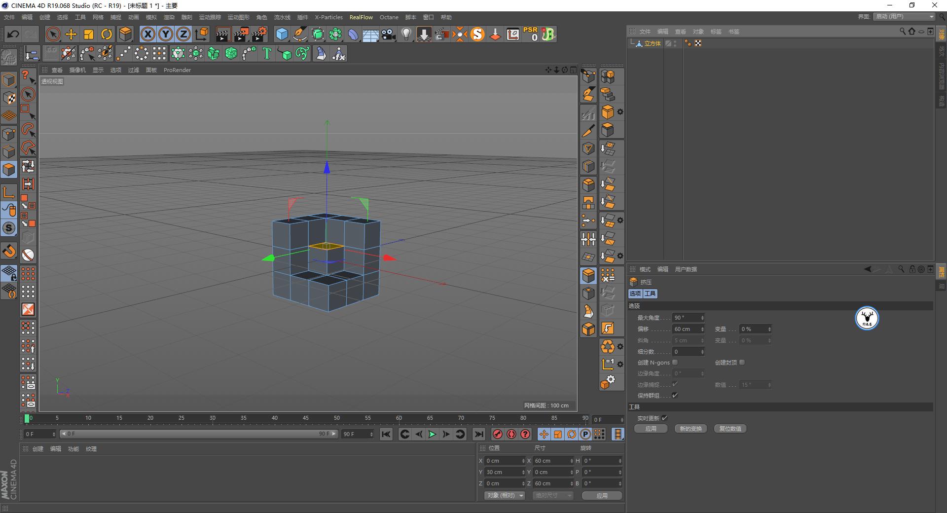Select the Live Selection tool
The width and height of the screenshot is (947, 513).
click(x=52, y=34)
